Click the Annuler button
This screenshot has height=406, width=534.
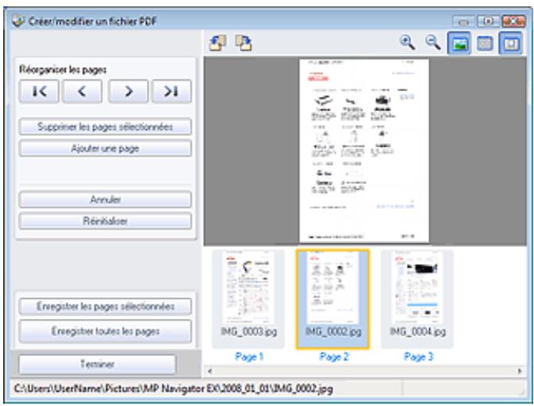coord(106,199)
